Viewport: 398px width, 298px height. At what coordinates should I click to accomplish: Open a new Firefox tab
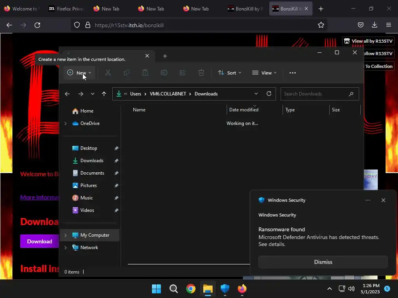(x=321, y=9)
